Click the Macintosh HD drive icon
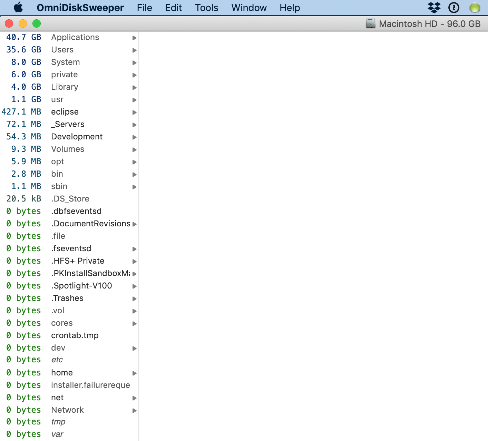 pyautogui.click(x=371, y=23)
